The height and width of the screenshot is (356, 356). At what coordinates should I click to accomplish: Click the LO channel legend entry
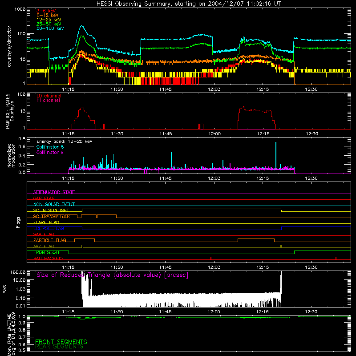[49, 96]
